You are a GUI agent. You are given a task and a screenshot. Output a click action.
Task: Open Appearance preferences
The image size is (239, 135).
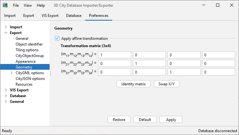click(x=26, y=61)
